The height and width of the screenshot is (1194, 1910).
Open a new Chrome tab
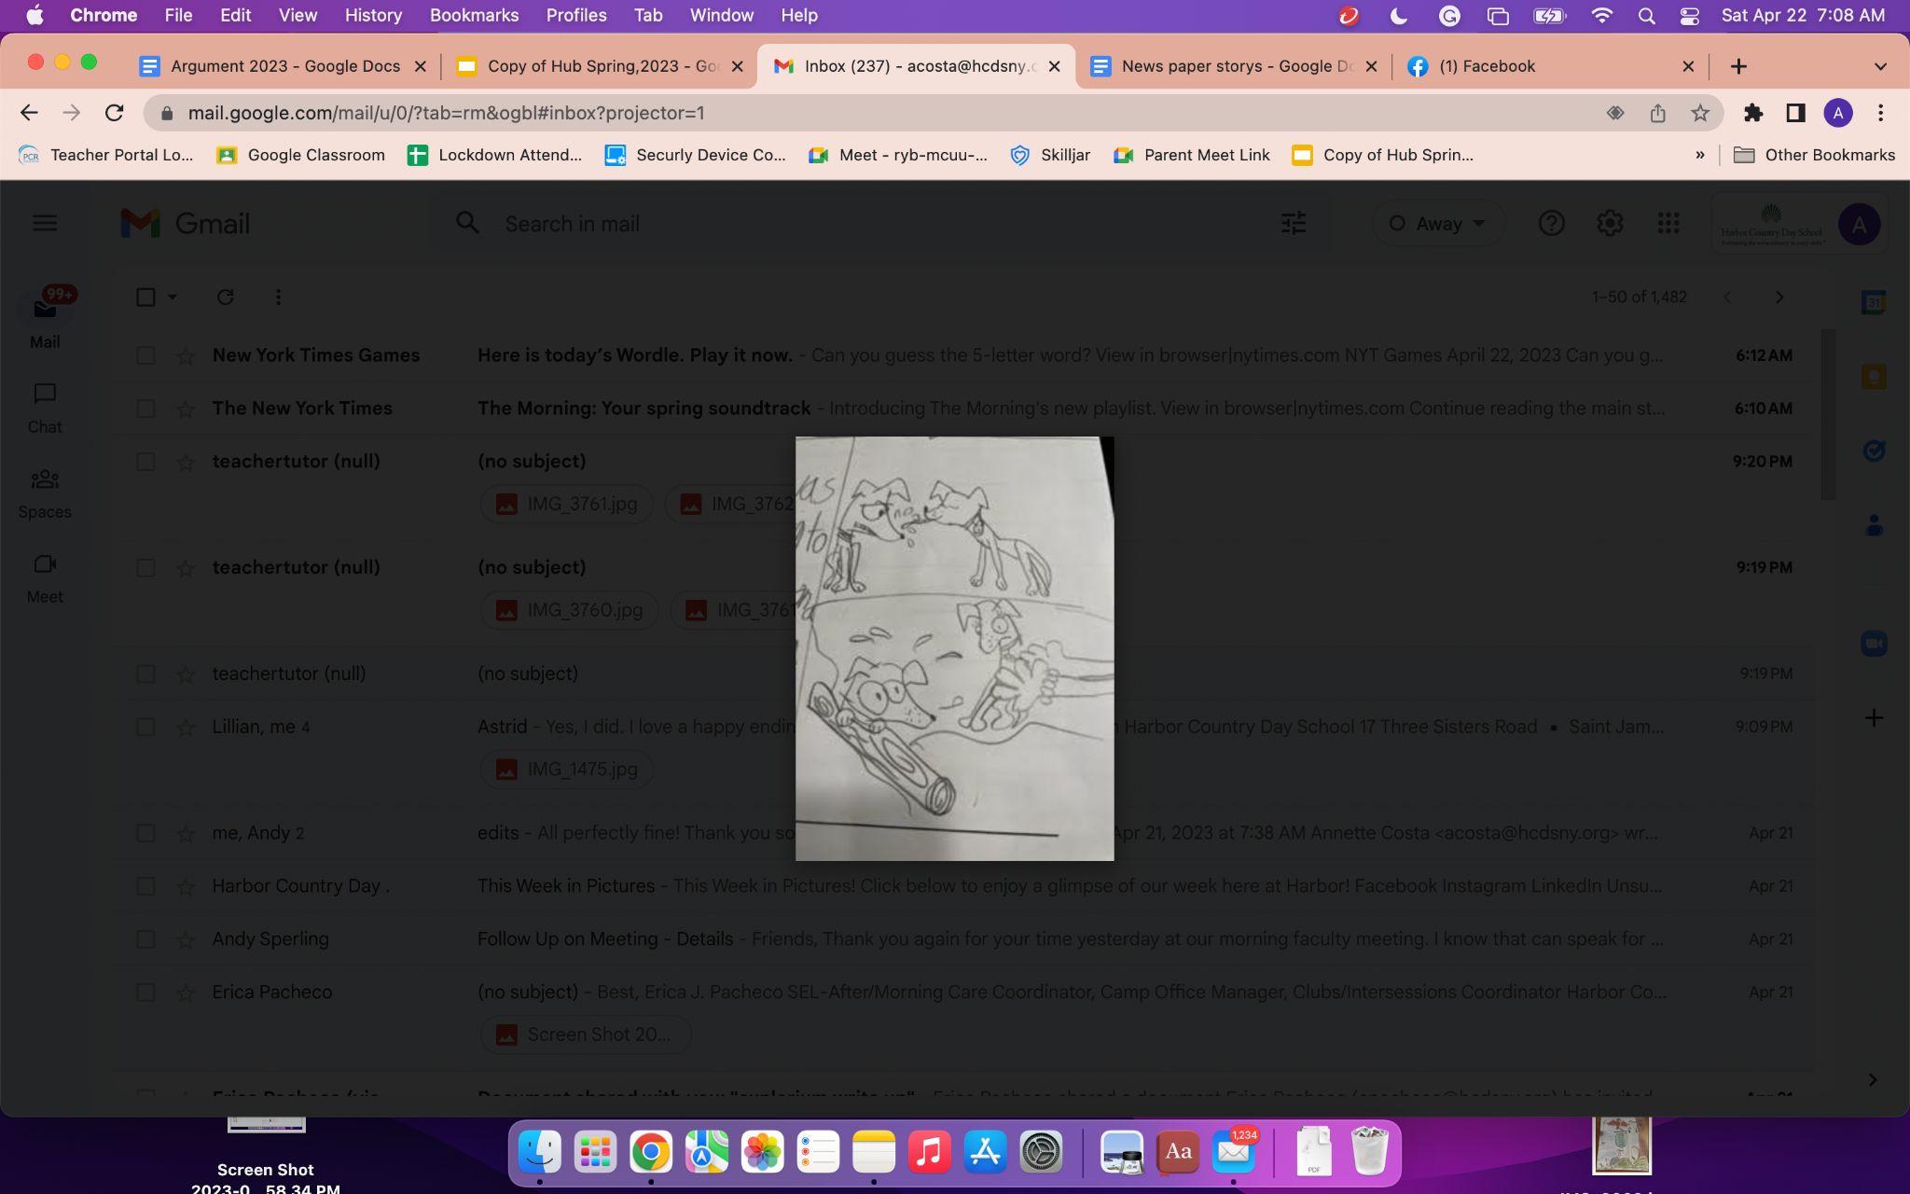point(1738,66)
